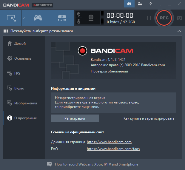Open the Видео settings tab
The width and height of the screenshot is (185, 170).
[19, 88]
